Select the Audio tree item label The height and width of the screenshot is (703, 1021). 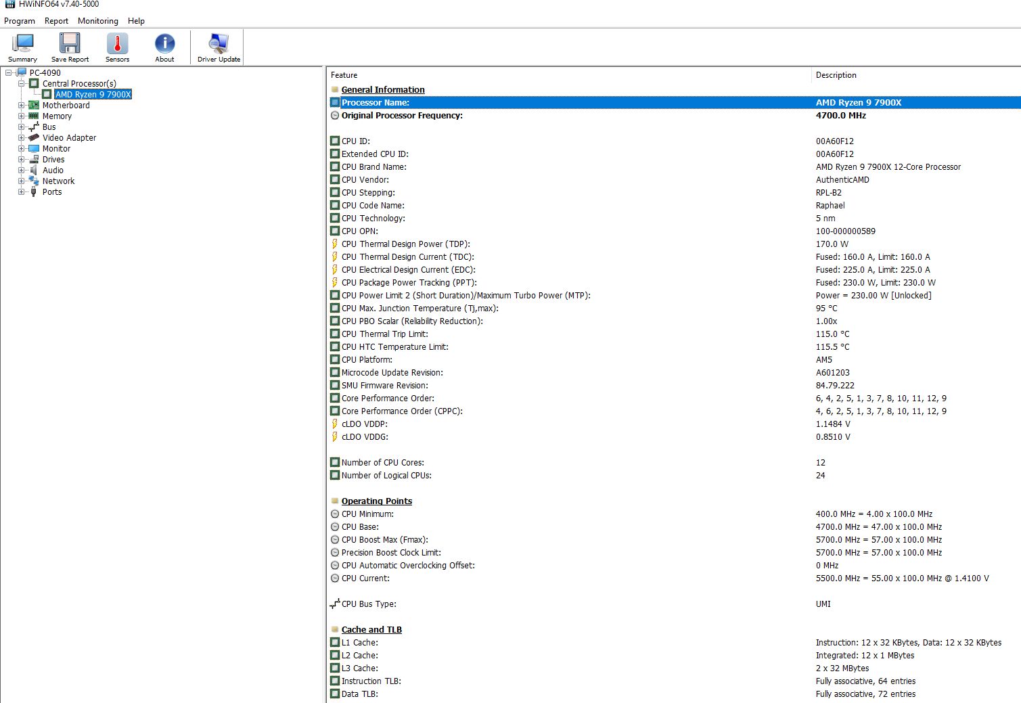click(53, 170)
